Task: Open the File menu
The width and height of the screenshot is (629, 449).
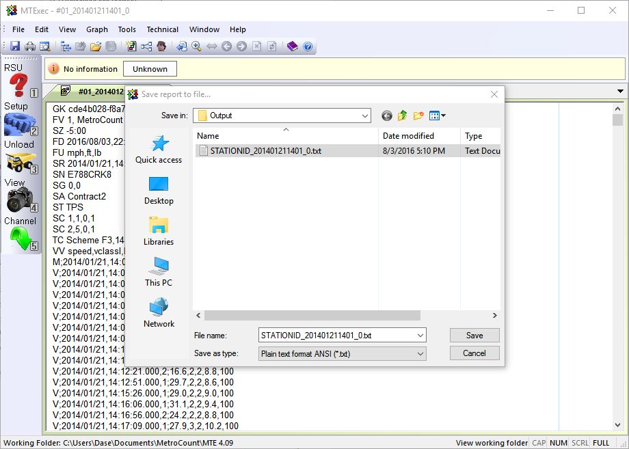Action: 18,29
